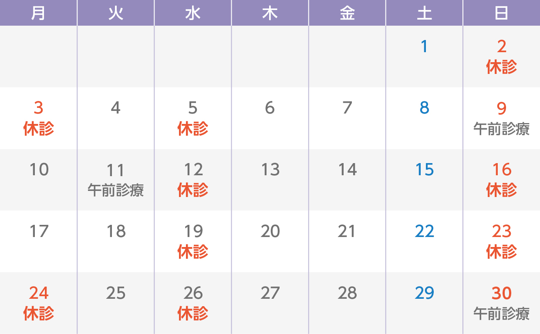Select Thursday the 20th
This screenshot has height=334, width=540.
[270, 231]
